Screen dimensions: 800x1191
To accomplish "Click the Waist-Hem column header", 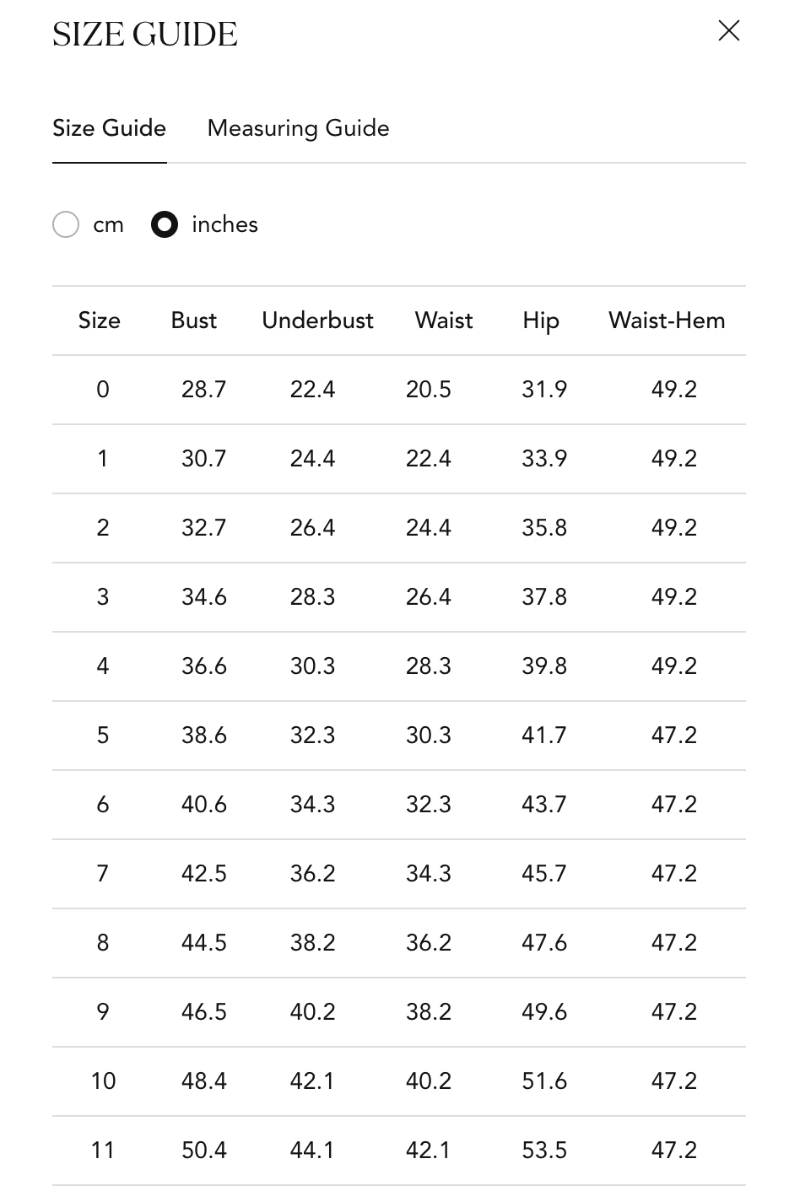I will point(667,321).
